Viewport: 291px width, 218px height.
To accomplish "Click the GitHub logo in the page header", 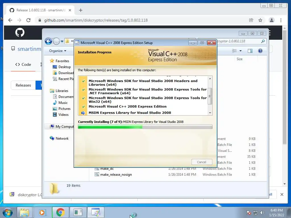I will click(x=20, y=33).
